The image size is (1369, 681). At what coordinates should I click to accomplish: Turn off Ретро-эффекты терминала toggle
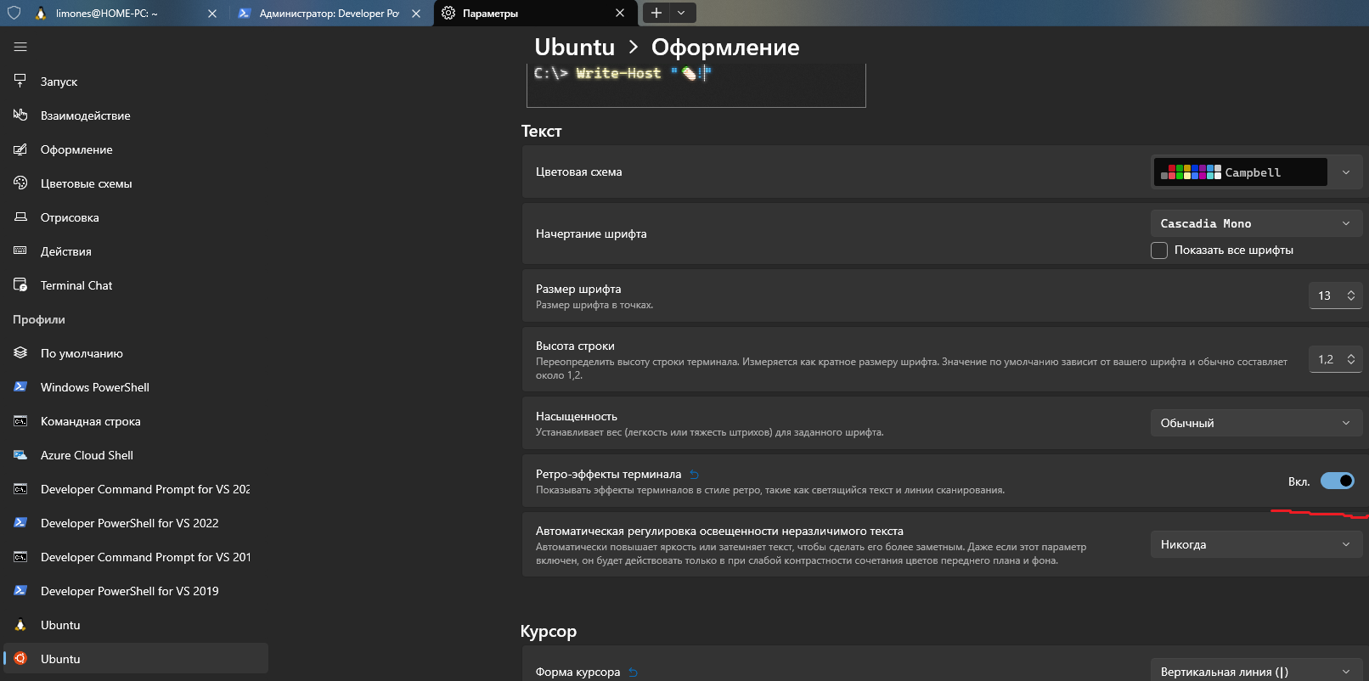(1337, 481)
